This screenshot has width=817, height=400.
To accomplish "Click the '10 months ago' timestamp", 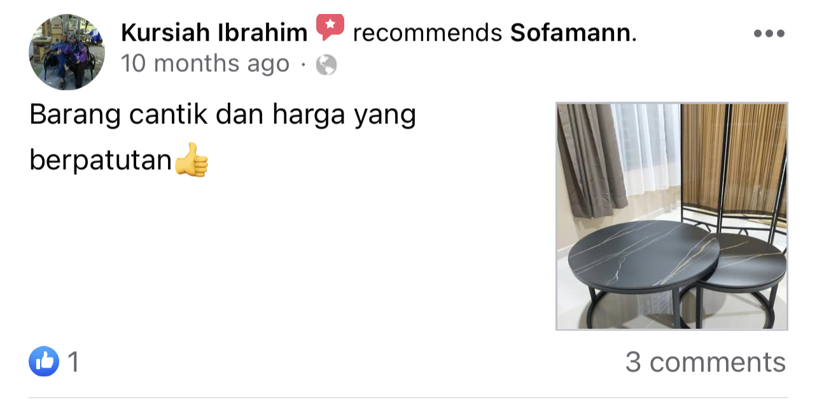I will 205,64.
